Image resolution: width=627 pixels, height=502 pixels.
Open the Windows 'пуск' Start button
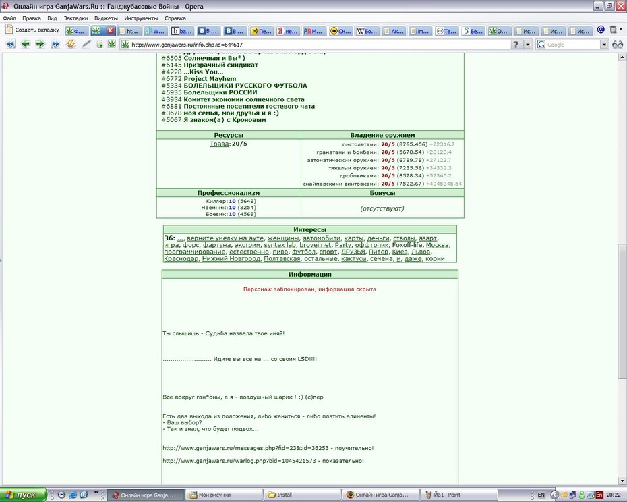pos(23,495)
